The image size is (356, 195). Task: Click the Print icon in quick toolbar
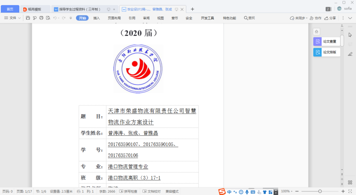pos(41,18)
